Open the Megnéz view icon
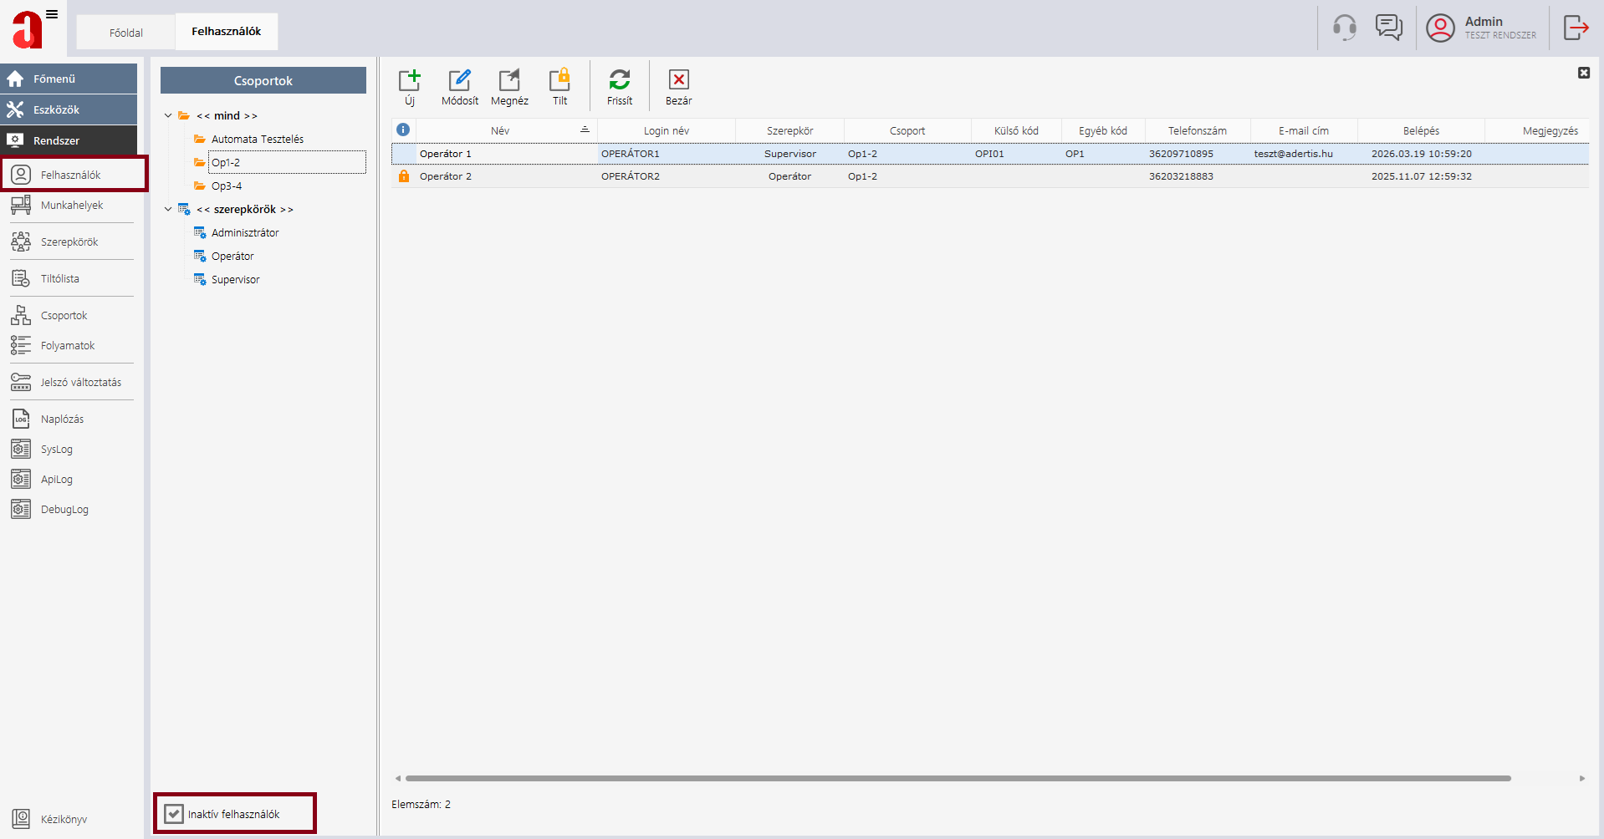The height and width of the screenshot is (839, 1604). [509, 80]
